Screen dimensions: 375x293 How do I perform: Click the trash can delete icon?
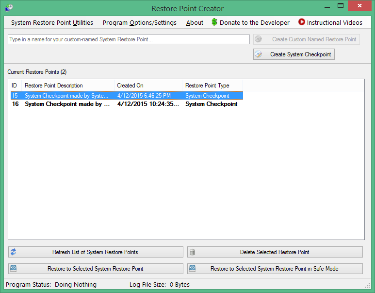pyautogui.click(x=193, y=252)
